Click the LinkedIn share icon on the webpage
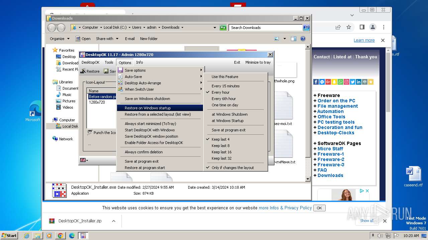This screenshot has width=428, height=240. pyautogui.click(x=358, y=82)
